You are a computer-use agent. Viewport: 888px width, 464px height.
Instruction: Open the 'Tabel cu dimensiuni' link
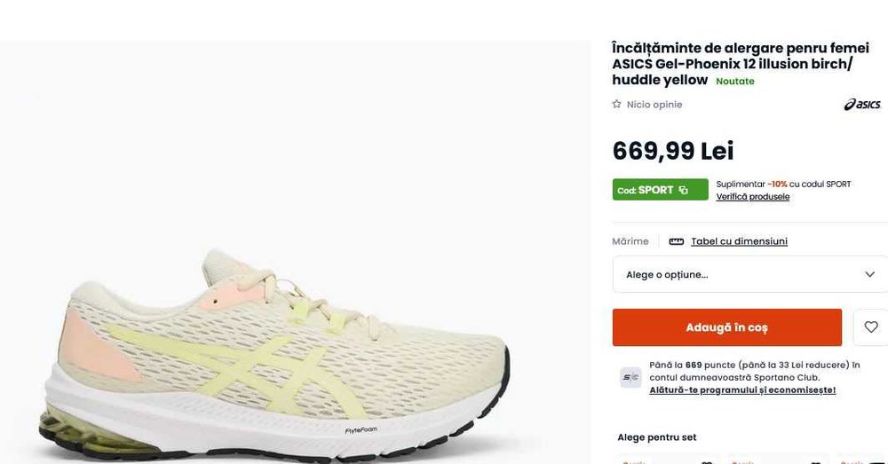pyautogui.click(x=739, y=241)
